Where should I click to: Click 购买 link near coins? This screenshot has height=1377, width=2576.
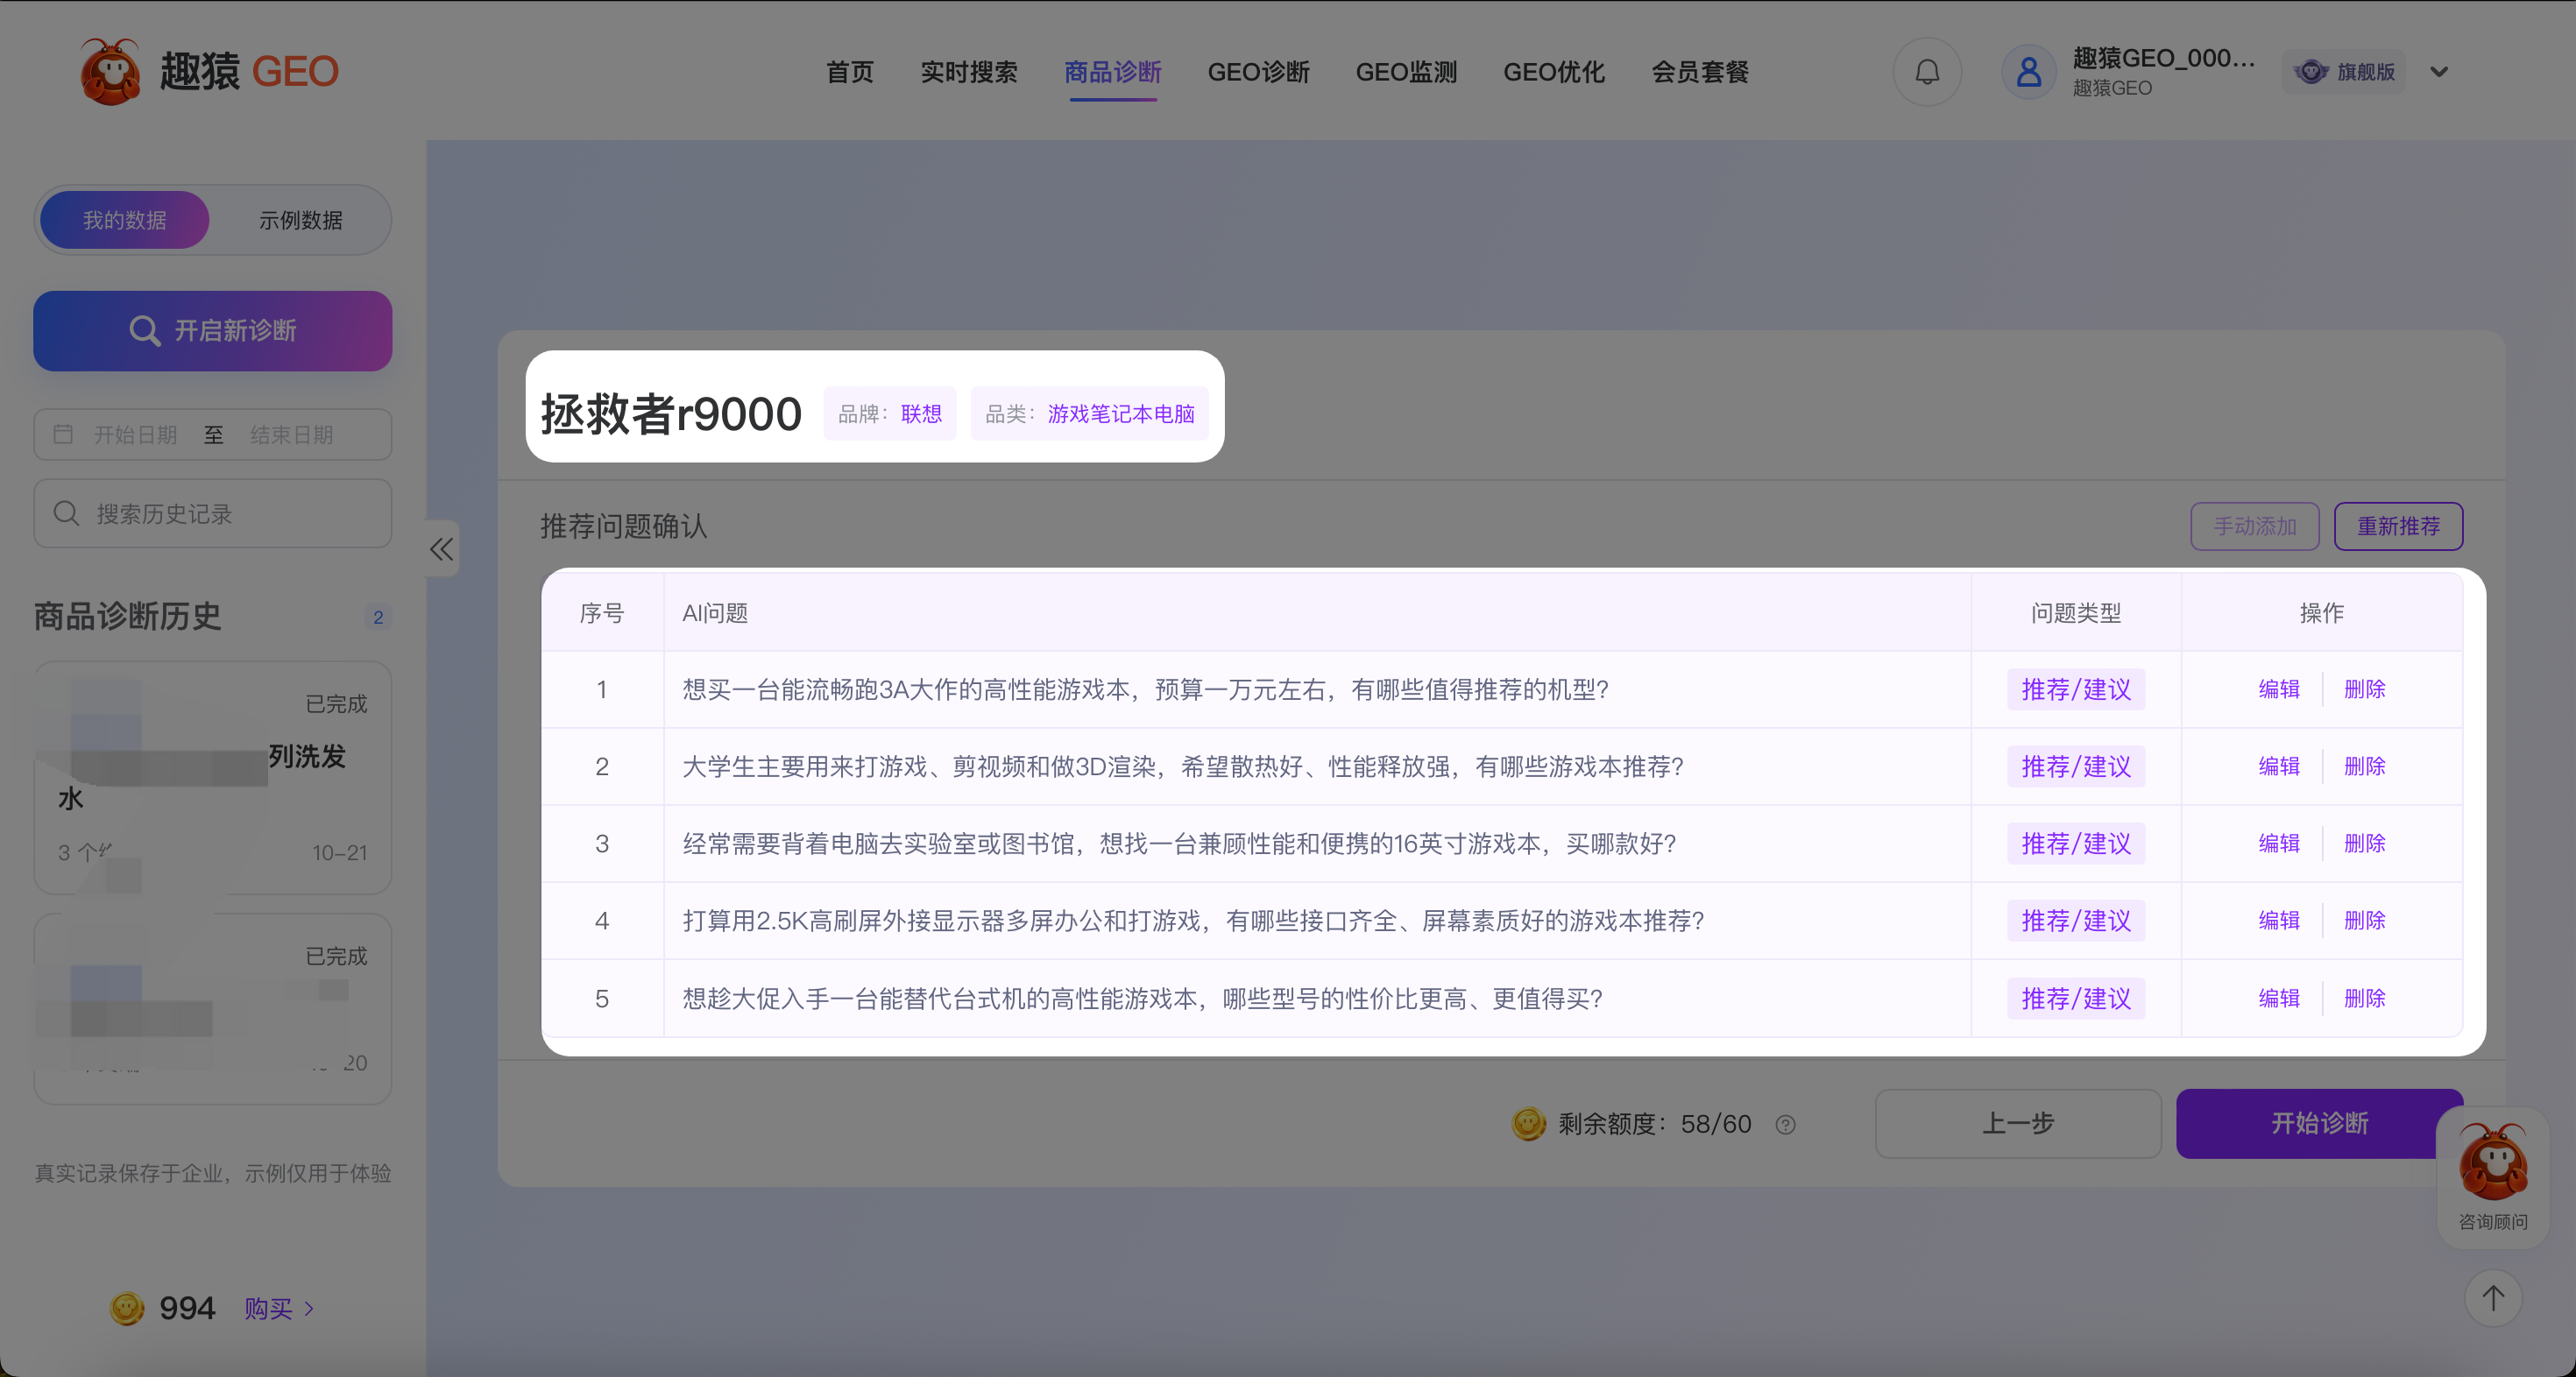pos(279,1308)
